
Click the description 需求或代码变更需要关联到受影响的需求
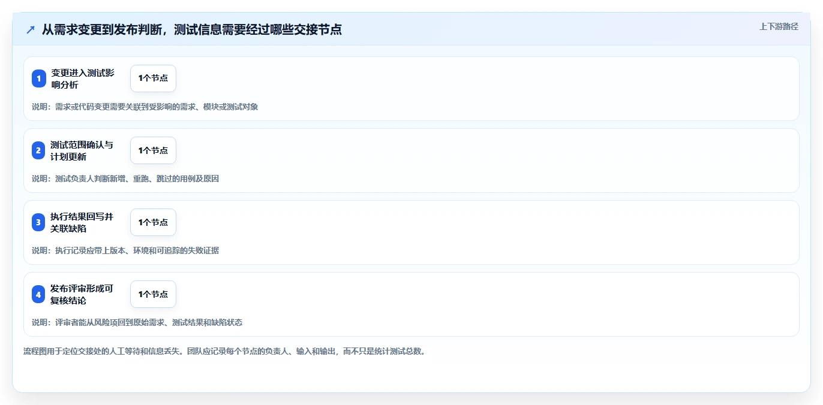(145, 107)
